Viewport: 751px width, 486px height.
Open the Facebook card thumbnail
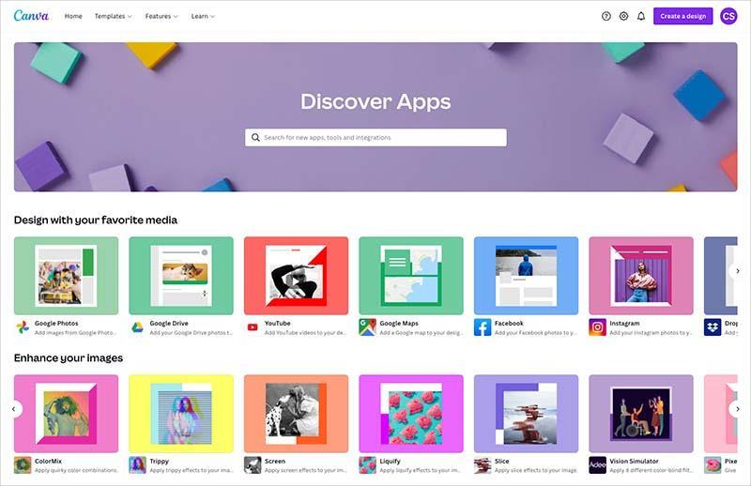coord(526,276)
